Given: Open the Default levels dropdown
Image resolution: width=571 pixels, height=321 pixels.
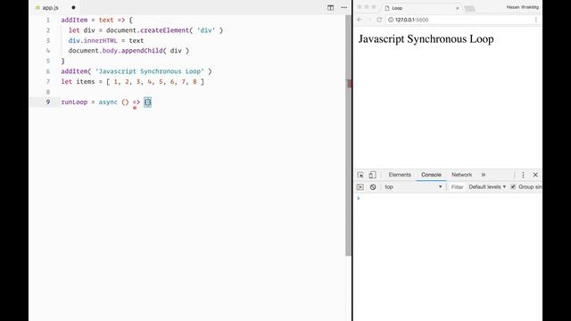Looking at the screenshot, I should 487,186.
